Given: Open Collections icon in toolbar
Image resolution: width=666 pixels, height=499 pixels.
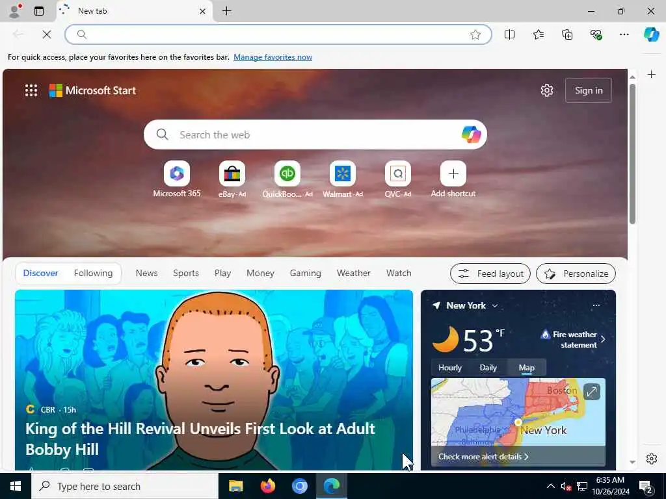Looking at the screenshot, I should pos(567,34).
